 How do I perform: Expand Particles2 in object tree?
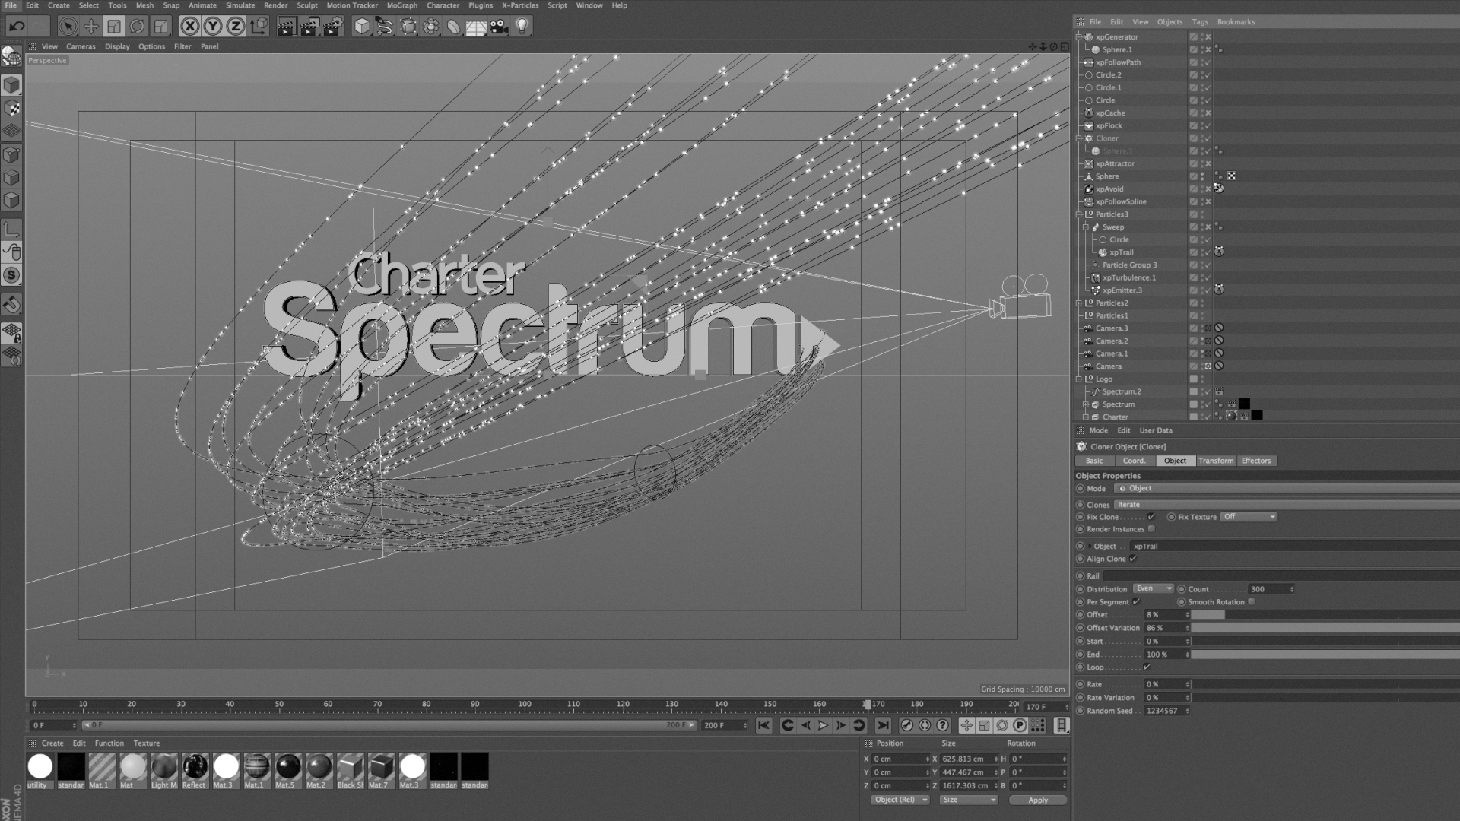coord(1079,303)
